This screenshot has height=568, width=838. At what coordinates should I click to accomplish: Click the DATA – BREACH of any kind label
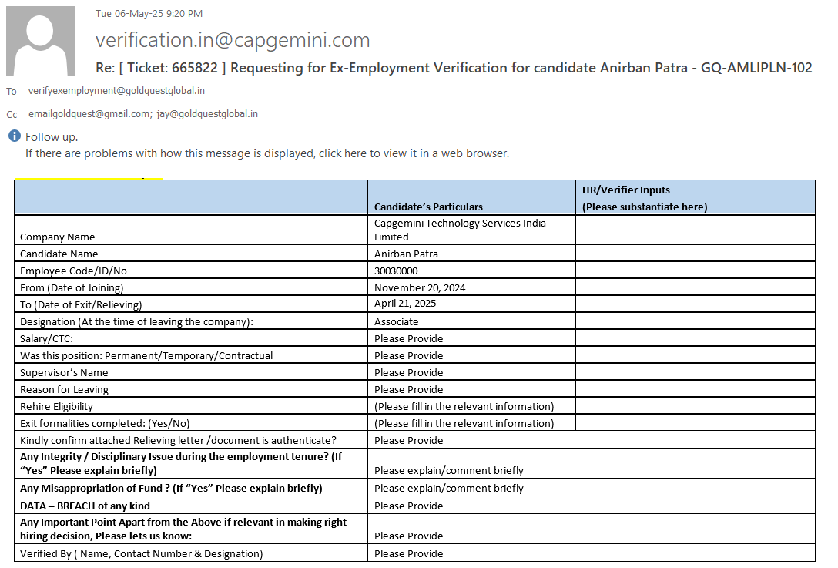(x=85, y=506)
